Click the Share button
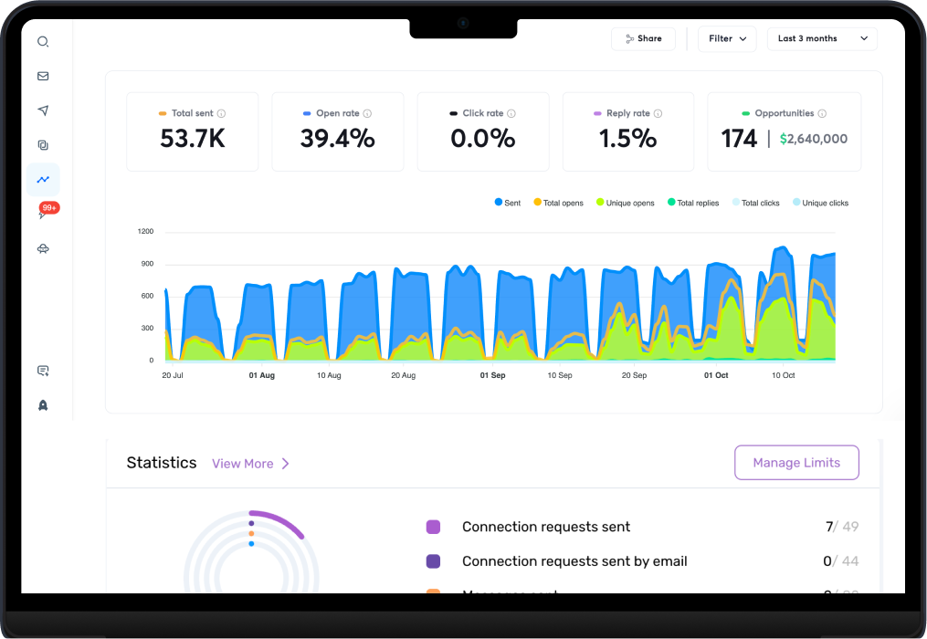Screen dimensions: 927x639 click(x=643, y=39)
